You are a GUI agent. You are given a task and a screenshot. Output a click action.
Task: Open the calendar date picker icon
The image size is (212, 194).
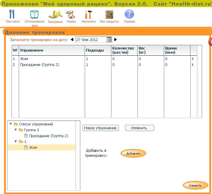(x=109, y=40)
